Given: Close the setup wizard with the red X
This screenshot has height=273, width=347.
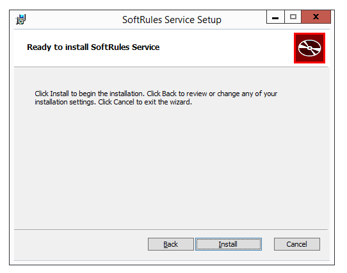Looking at the screenshot, I should tap(316, 17).
